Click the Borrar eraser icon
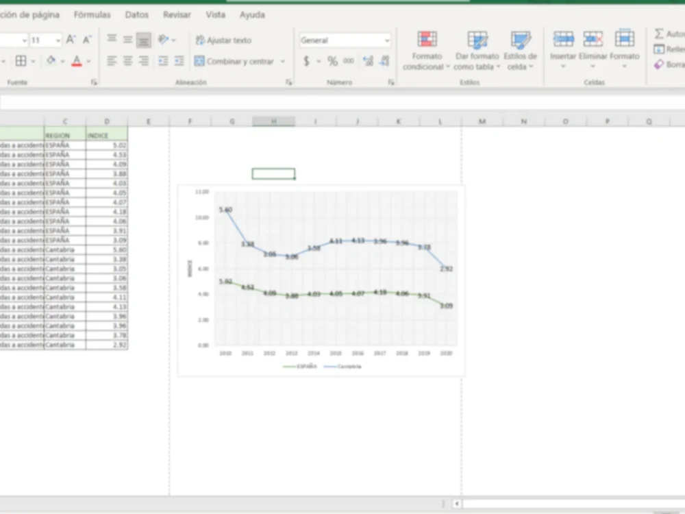Screen dimensions: 685x514 (x=659, y=64)
